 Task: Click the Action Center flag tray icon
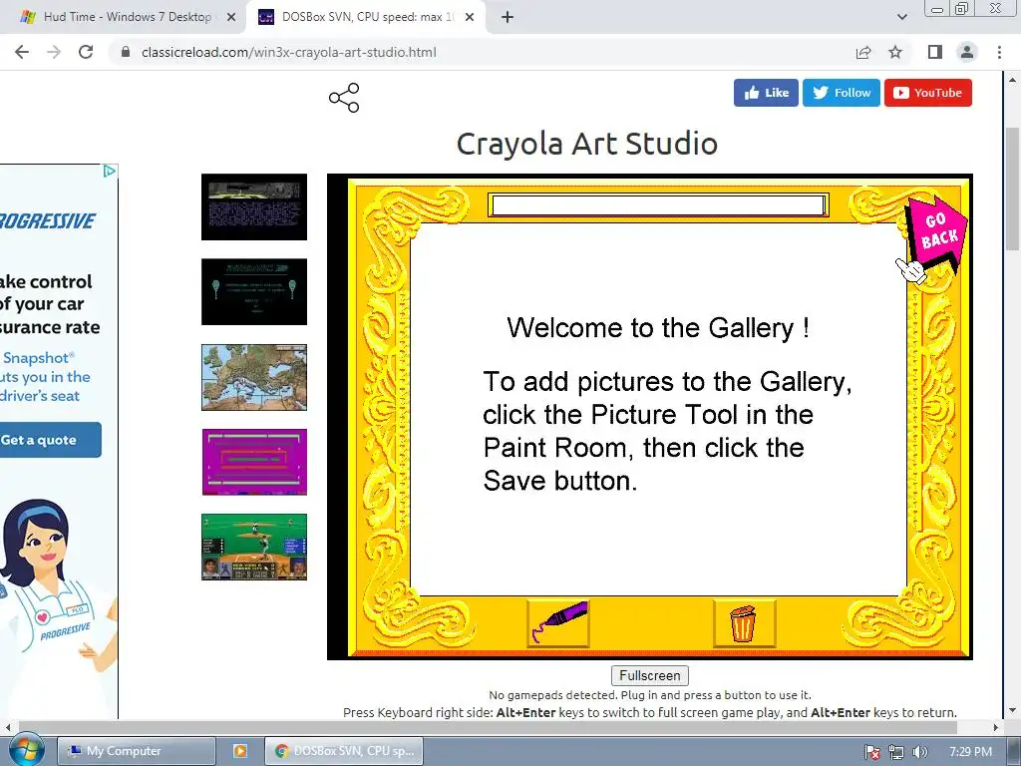(871, 752)
